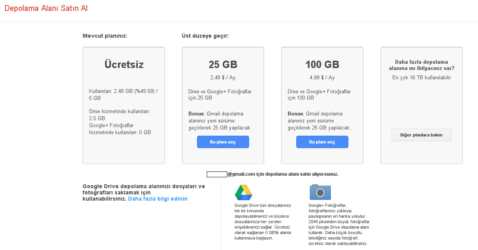Screen dimensions: 478x250
Task: Click the Mevcut planınız label
Action: 105,36
